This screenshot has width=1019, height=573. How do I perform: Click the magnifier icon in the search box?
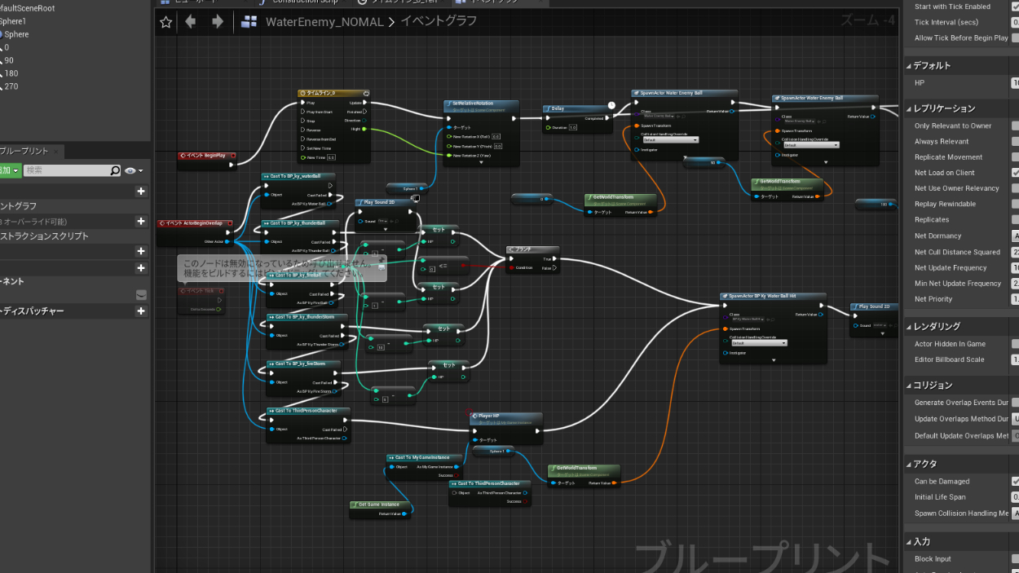click(x=115, y=170)
